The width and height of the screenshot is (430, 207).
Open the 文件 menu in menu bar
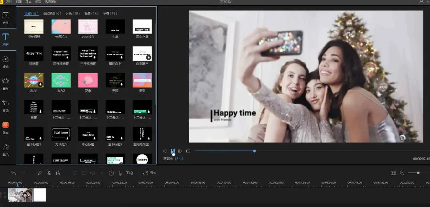9,2
